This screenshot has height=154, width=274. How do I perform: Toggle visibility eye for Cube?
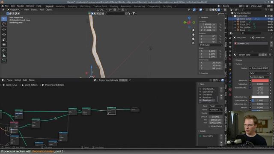pyautogui.click(x=268, y=22)
